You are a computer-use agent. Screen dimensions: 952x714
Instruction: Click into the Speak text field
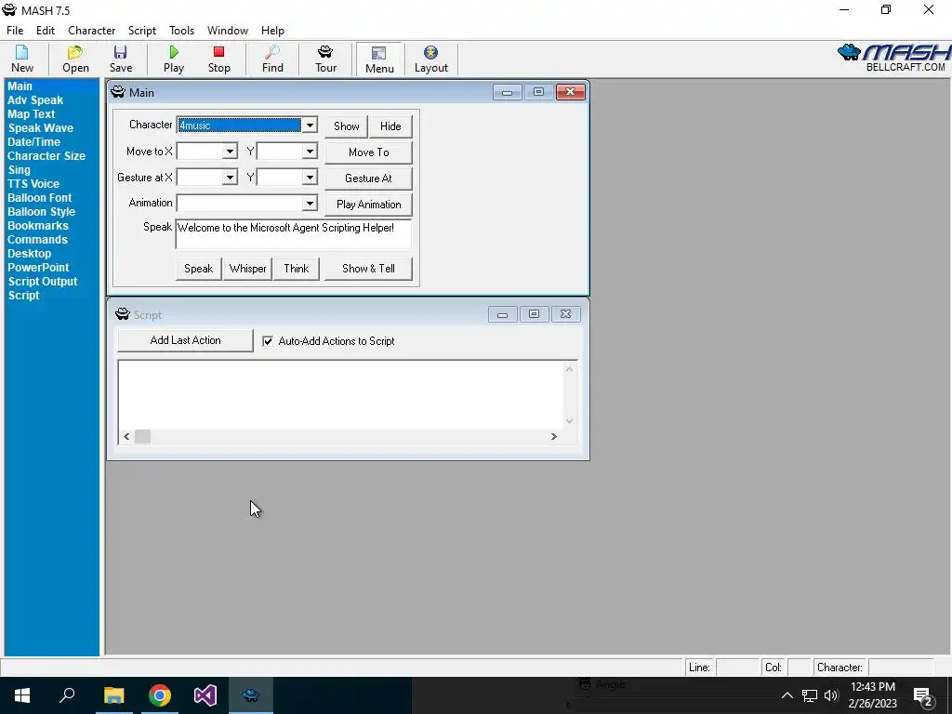pyautogui.click(x=293, y=234)
